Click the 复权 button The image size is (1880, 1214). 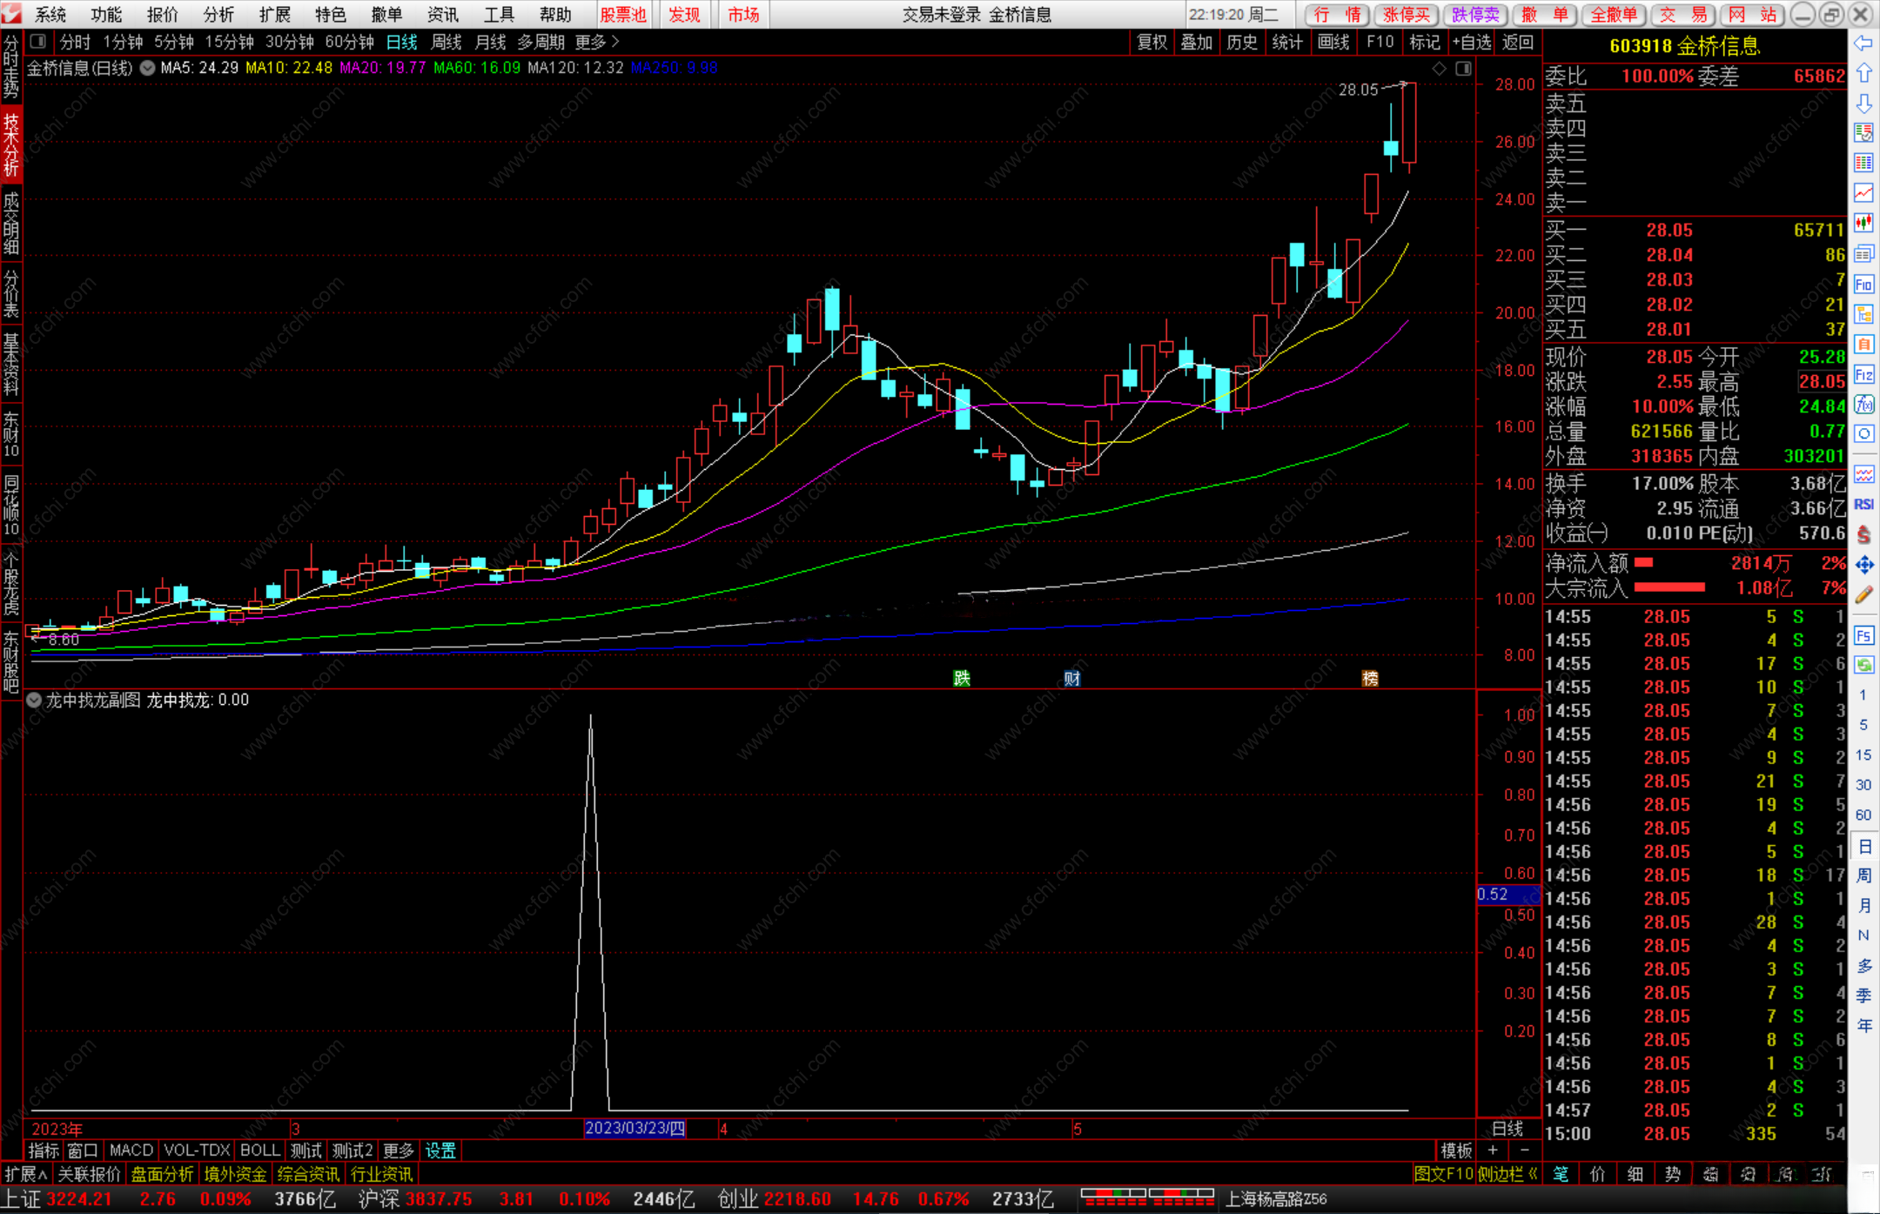click(x=1151, y=42)
